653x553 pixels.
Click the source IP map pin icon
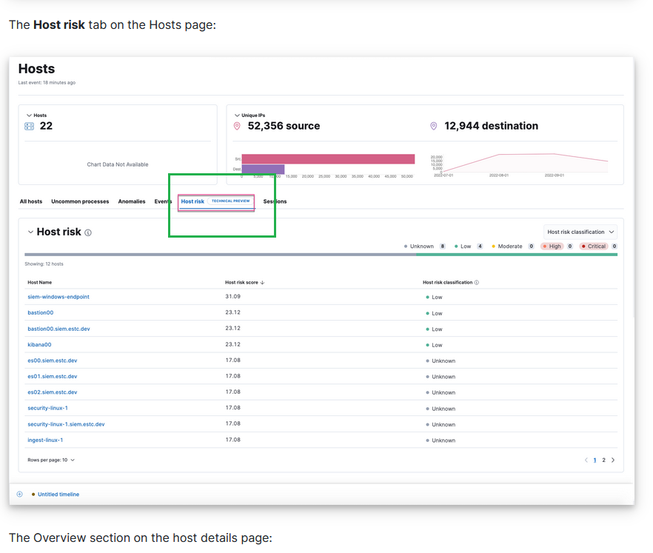237,126
